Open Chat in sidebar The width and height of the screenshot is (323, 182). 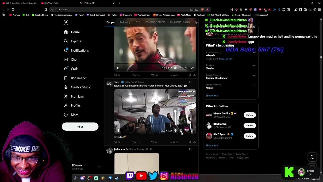pos(71,60)
